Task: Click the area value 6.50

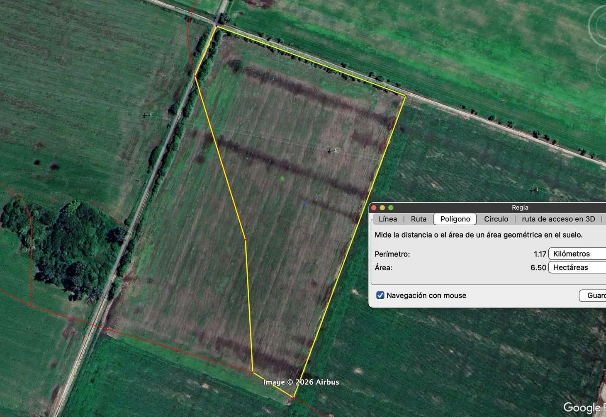Action: click(x=538, y=268)
